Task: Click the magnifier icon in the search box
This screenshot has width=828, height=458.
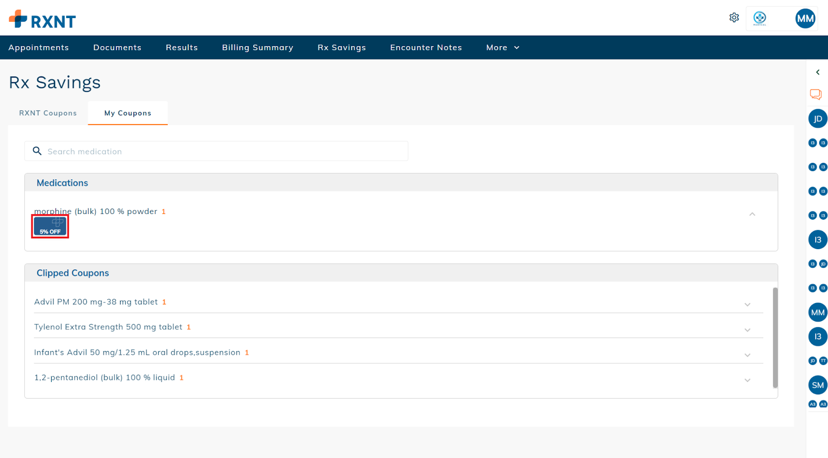Action: (37, 151)
